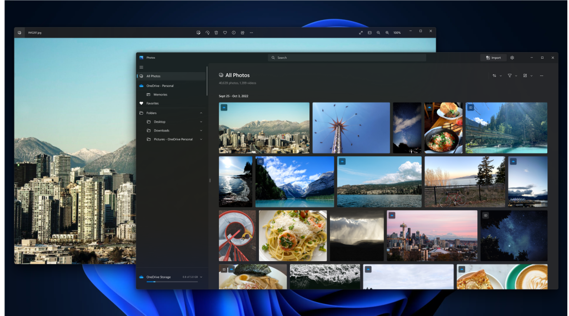The width and height of the screenshot is (569, 316).
Task: Expand the Downloads folder chevron
Action: click(x=201, y=130)
